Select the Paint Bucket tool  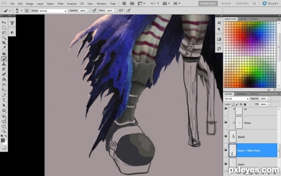[4, 79]
